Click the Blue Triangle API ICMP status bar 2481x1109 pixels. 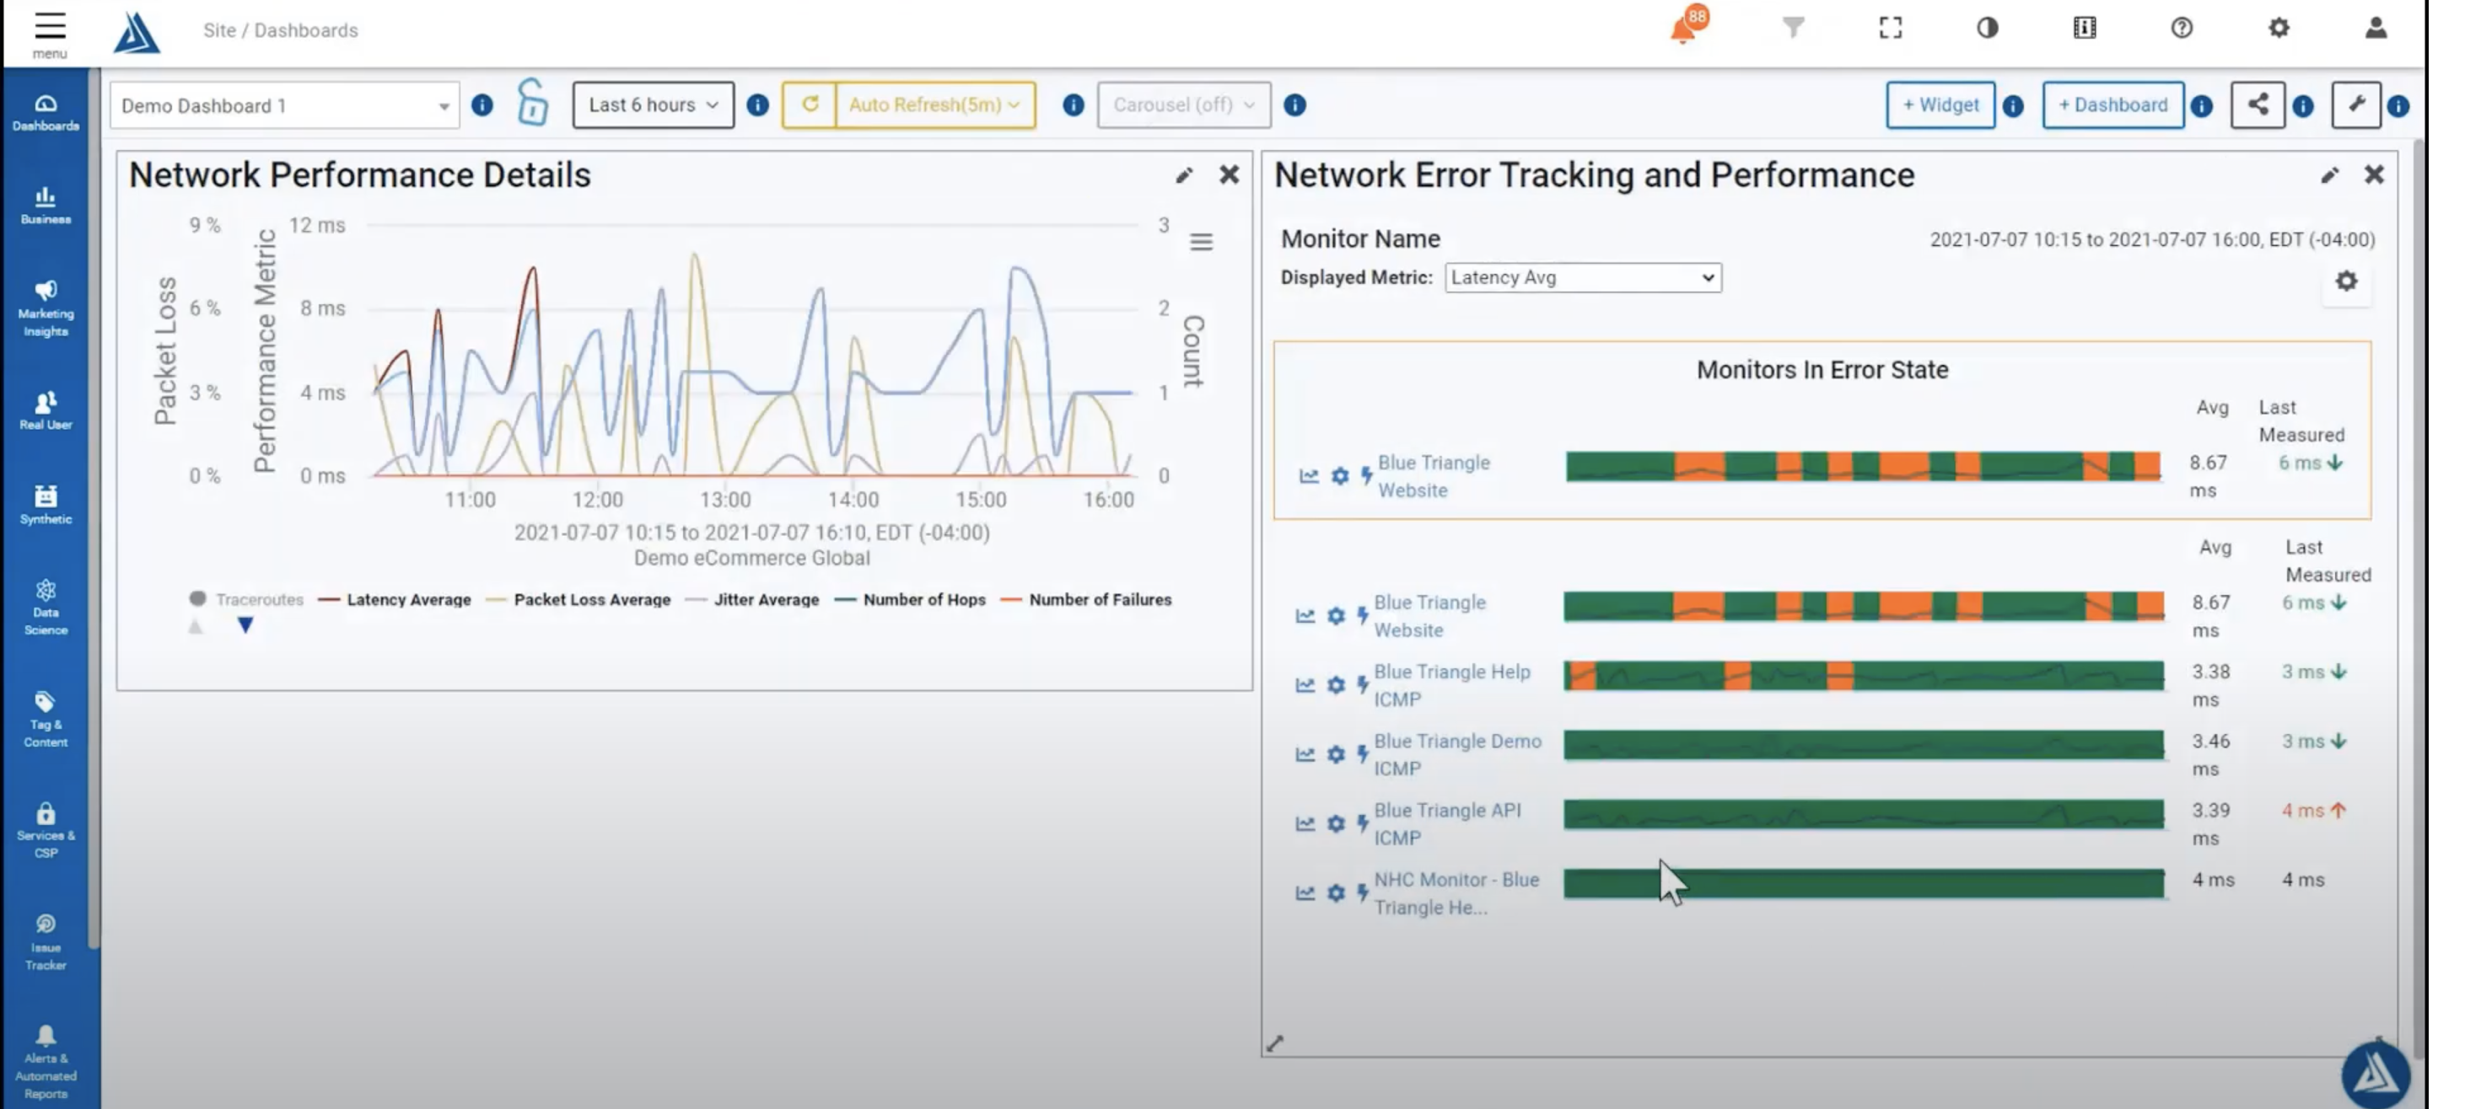pos(1864,814)
